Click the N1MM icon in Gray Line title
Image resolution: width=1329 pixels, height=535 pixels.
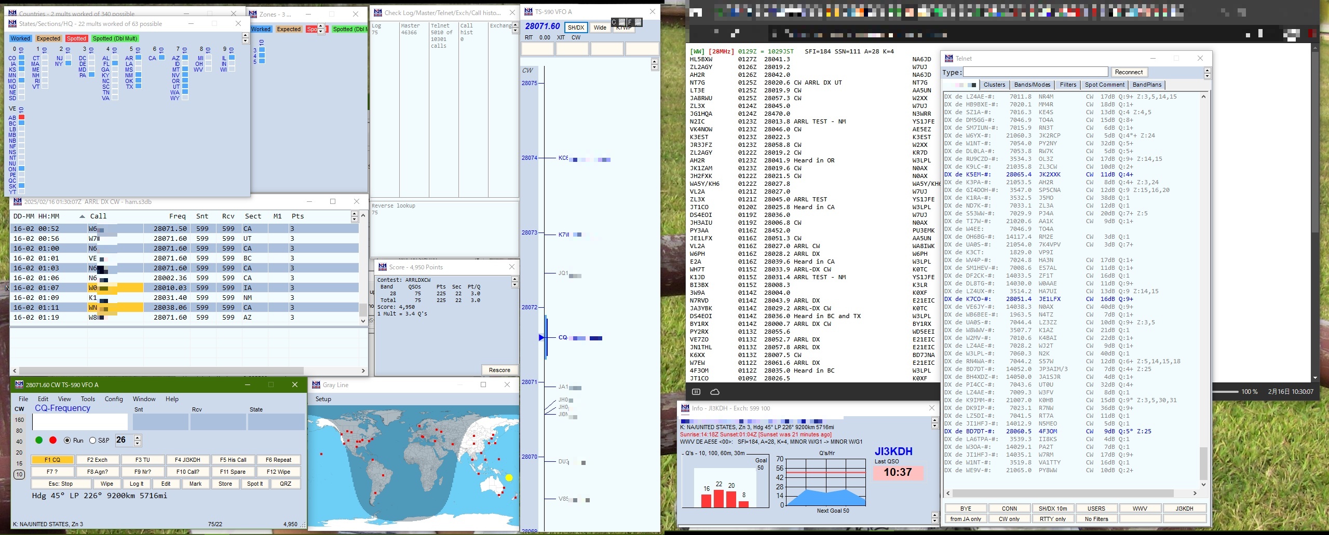click(x=316, y=385)
